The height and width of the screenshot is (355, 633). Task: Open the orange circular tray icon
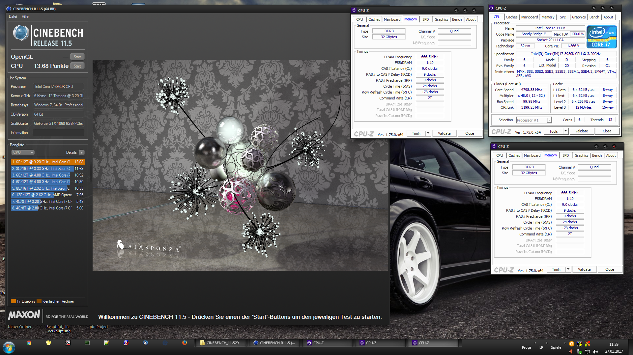(571, 344)
